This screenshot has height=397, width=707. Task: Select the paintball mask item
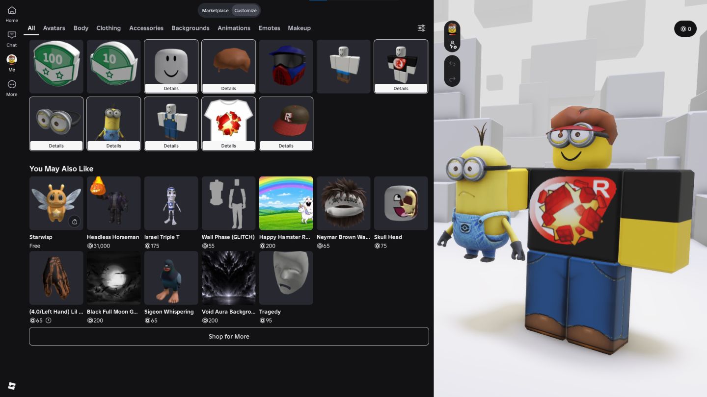[x=286, y=66]
